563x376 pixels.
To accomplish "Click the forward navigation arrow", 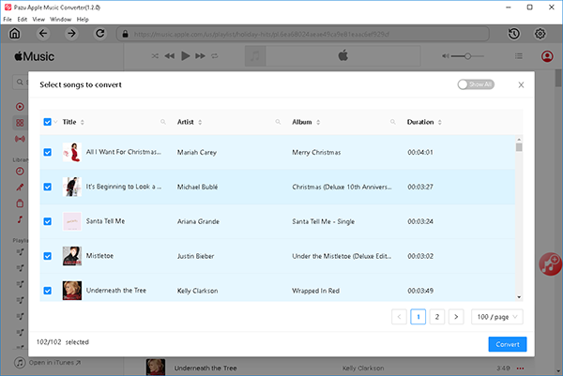I will pos(71,34).
